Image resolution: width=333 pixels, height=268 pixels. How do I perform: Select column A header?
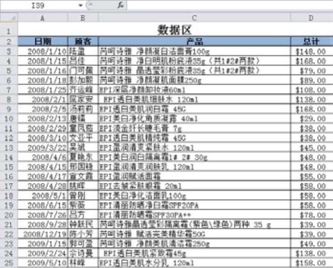point(43,18)
